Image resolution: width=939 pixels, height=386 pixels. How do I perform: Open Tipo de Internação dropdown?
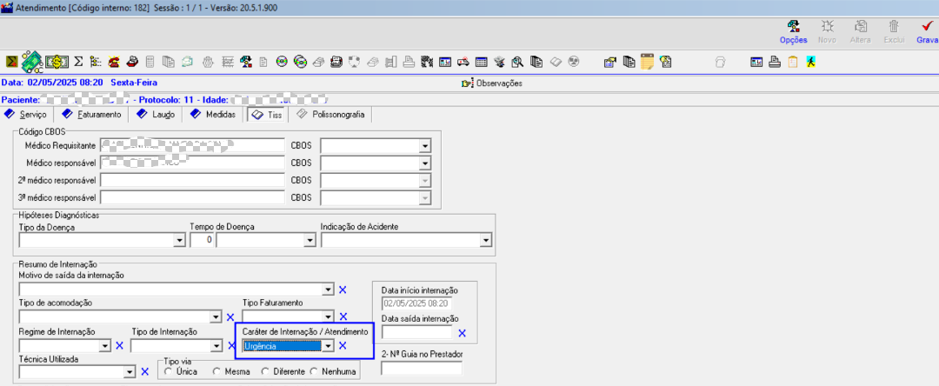tap(216, 345)
